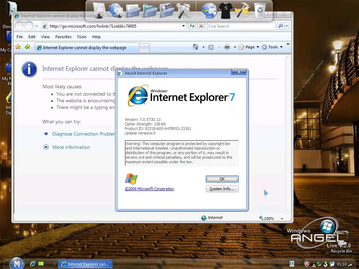Image resolution: width=359 pixels, height=269 pixels.
Task: Expand More information on the error page
Action: point(67,147)
